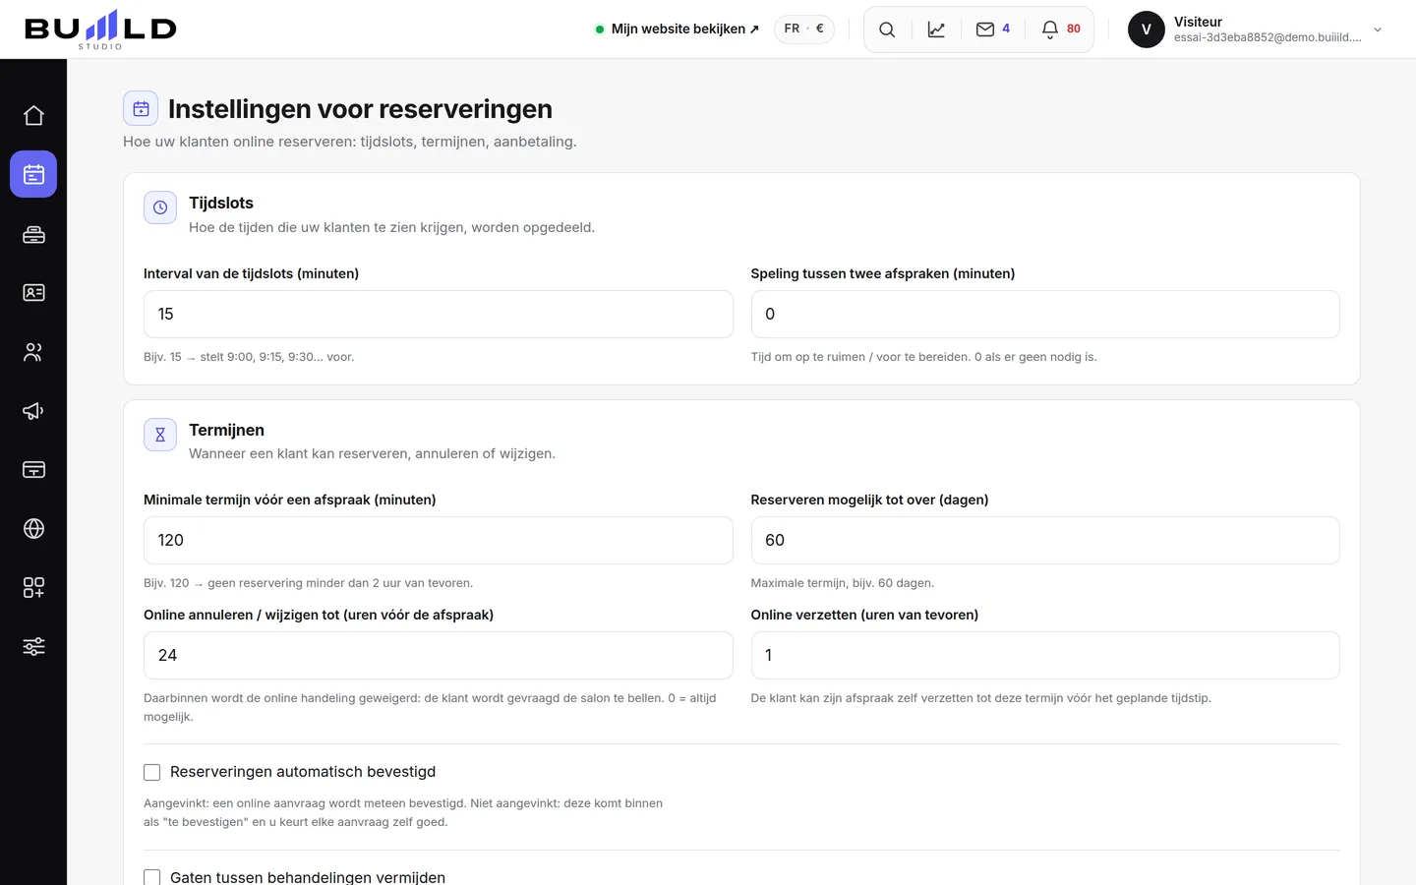Viewport: 1416px width, 885px height.
Task: Click the cash register sidebar icon
Action: [33, 234]
